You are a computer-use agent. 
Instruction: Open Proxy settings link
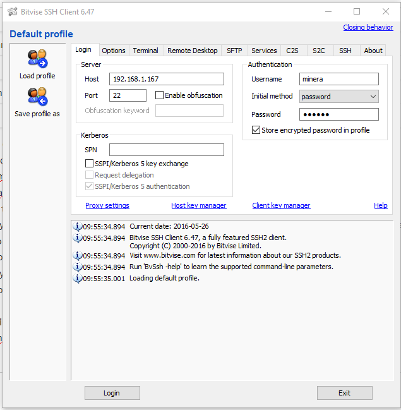click(107, 205)
